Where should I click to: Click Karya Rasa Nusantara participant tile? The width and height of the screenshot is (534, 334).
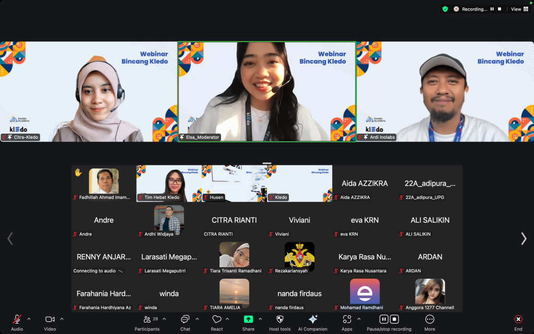(x=365, y=257)
